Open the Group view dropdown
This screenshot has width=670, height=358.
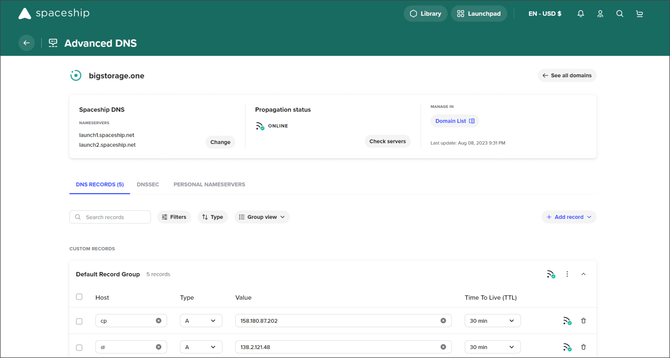(262, 217)
